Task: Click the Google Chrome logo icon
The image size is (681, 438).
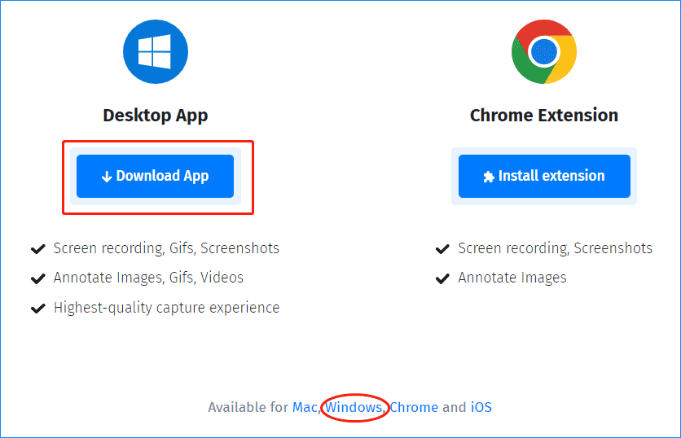Action: 543,53
